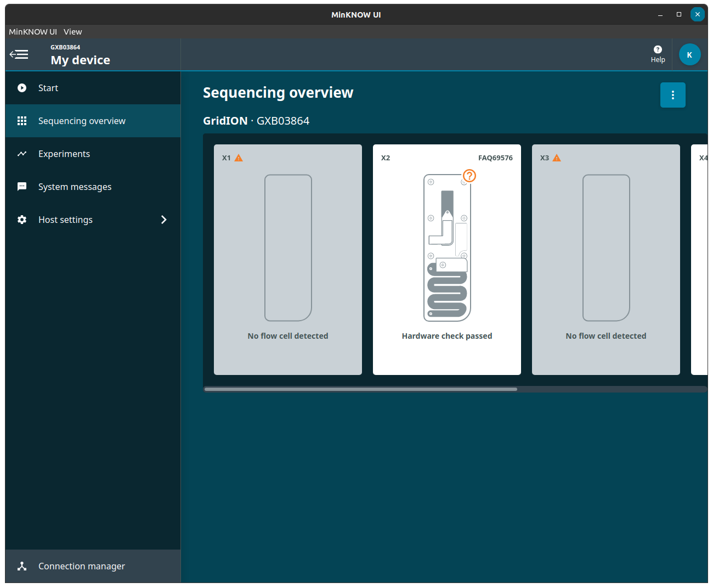
Task: Open the System messages section
Action: [93, 187]
